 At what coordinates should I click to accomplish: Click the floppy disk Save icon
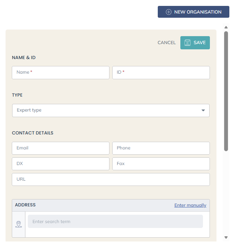187,43
